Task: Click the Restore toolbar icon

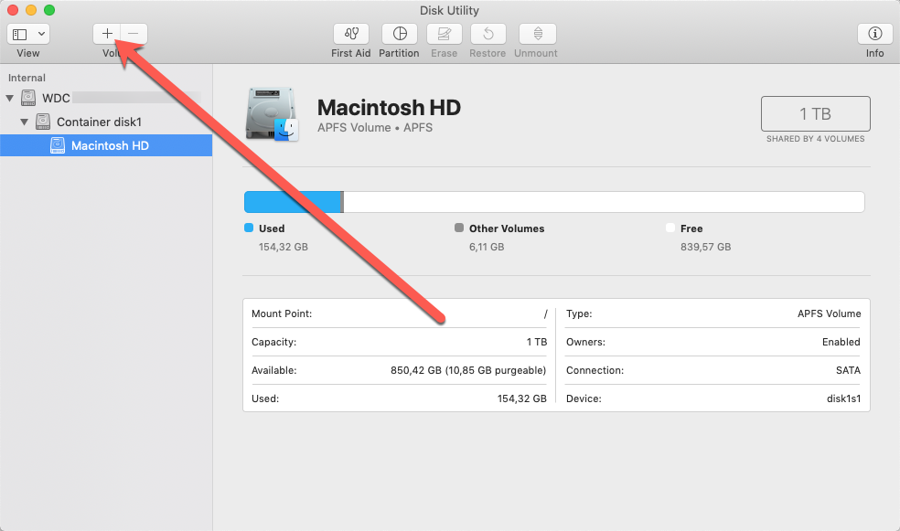Action: coord(487,34)
